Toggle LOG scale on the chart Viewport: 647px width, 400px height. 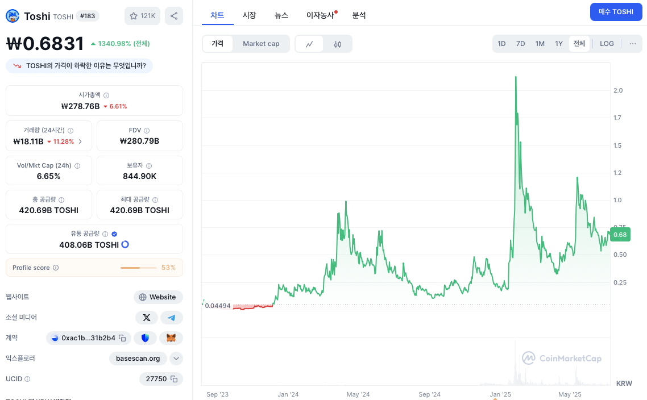pyautogui.click(x=607, y=44)
